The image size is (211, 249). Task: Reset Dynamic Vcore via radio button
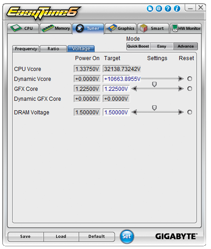point(190,79)
